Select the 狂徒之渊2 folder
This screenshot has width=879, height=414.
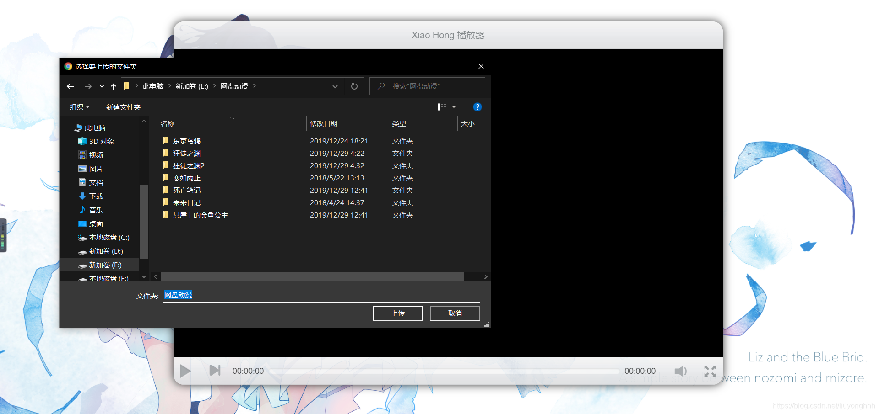point(189,166)
